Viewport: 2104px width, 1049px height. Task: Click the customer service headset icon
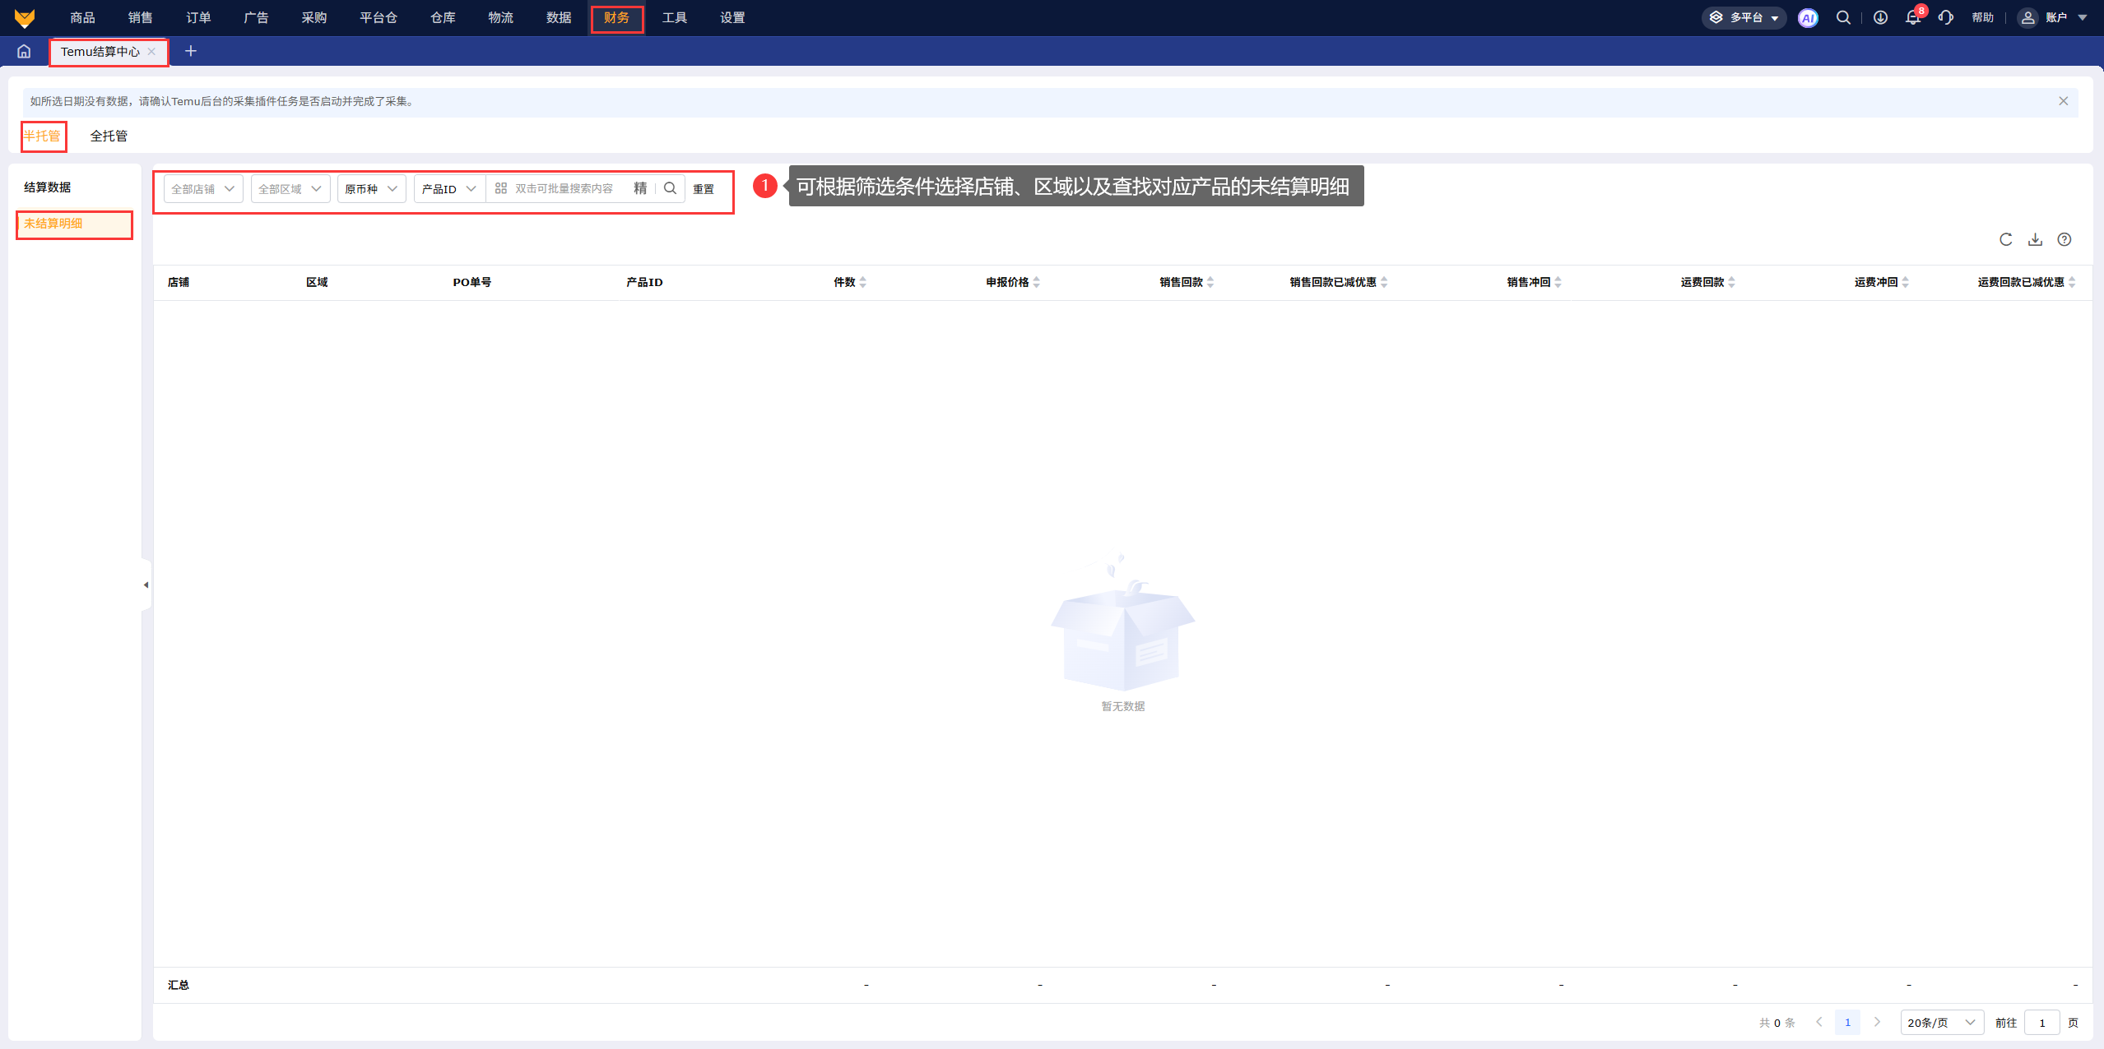[x=1945, y=18]
